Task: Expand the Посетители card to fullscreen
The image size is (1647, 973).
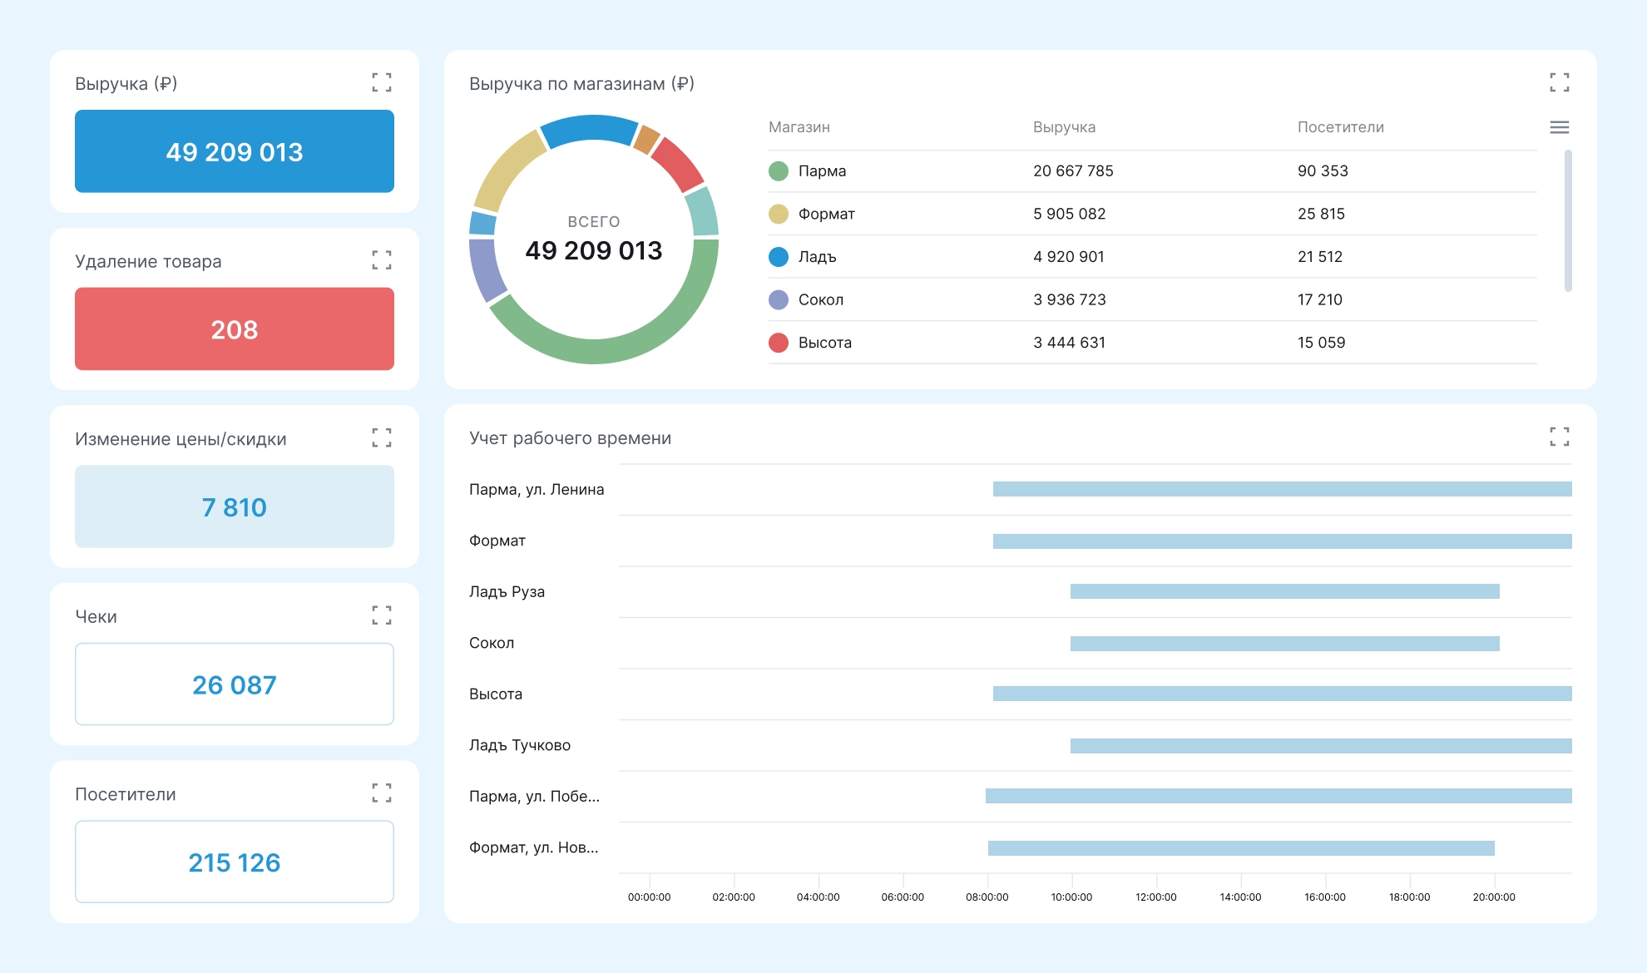Action: pyautogui.click(x=382, y=793)
